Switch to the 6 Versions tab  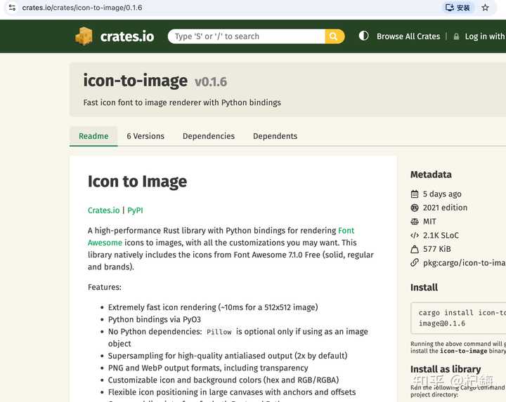145,136
